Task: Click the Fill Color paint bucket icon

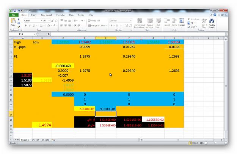Action: [x=49, y=26]
